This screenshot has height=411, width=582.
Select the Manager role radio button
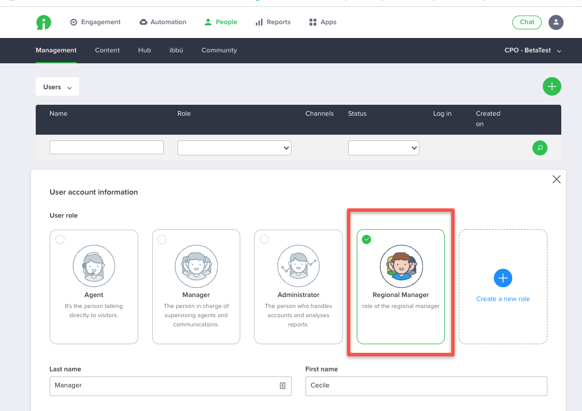(162, 239)
